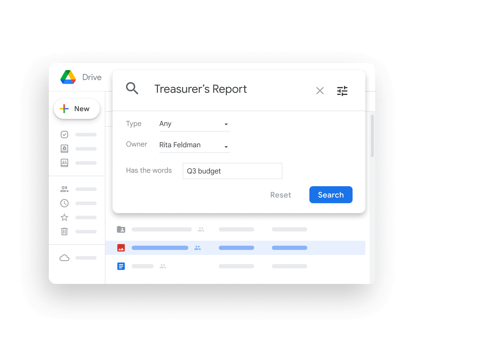This screenshot has width=480, height=354.
Task: Click the Drive title text
Action: (92, 77)
